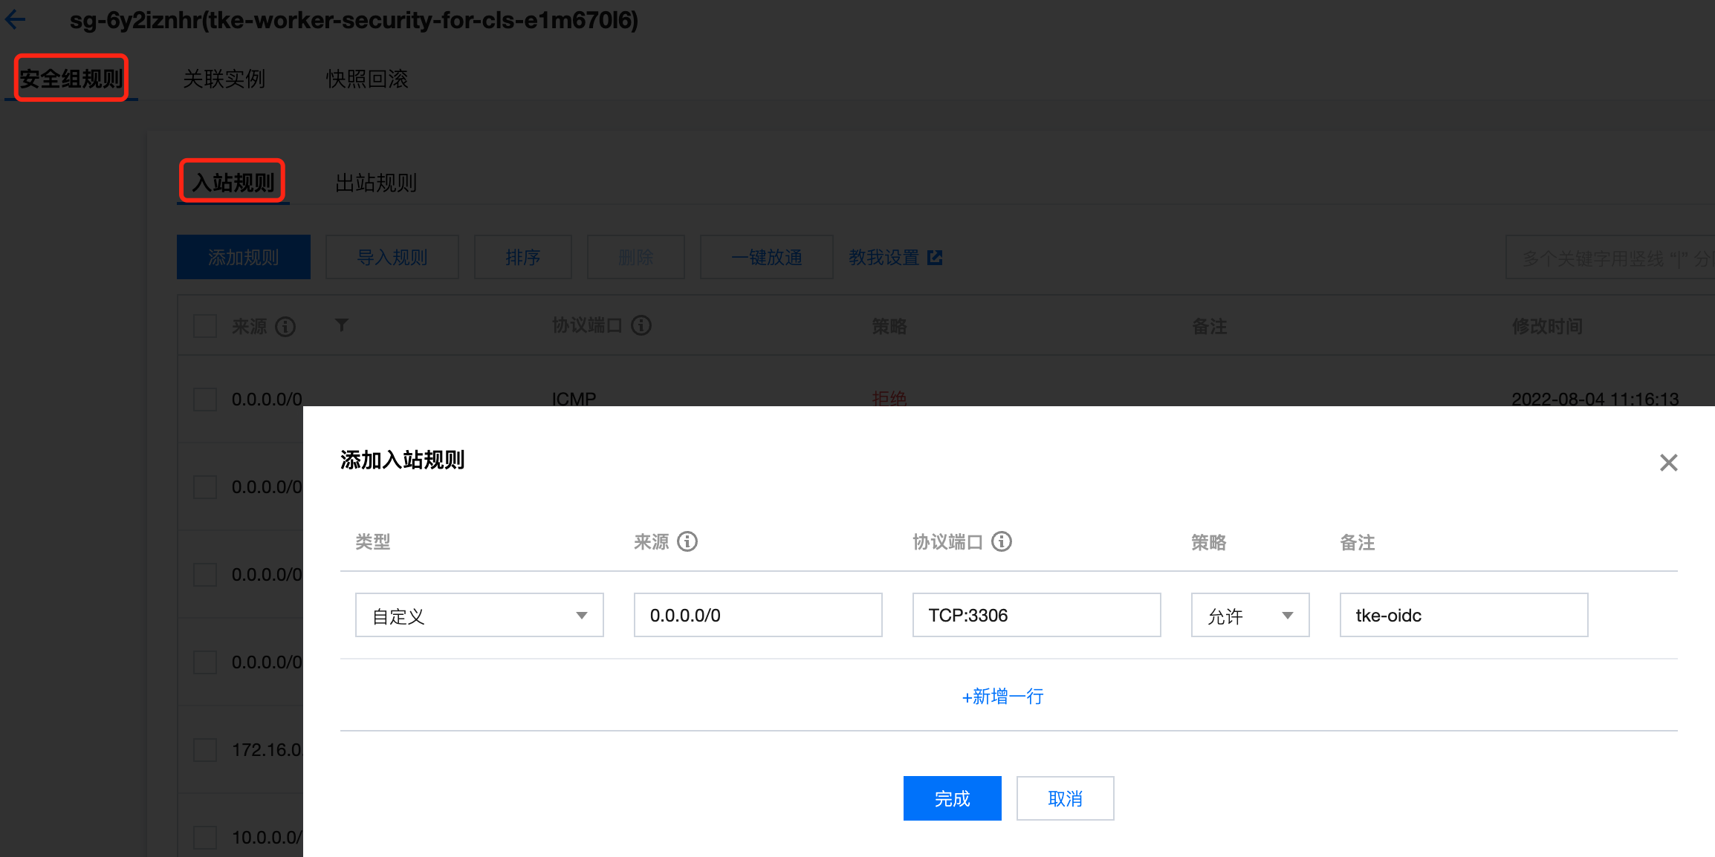Select checkbox for 172.16.0 rule row
Viewport: 1715px width, 857px height.
[x=205, y=749]
